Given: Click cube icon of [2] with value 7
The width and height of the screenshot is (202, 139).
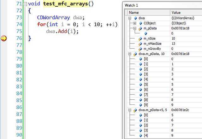Looking at the screenshot, I should (x=140, y=125).
